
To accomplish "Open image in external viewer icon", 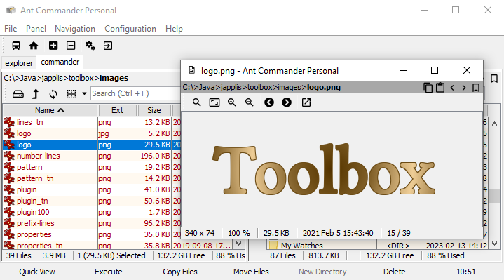I will (306, 102).
